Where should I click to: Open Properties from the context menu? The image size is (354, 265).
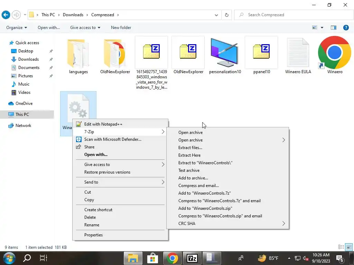120,235
